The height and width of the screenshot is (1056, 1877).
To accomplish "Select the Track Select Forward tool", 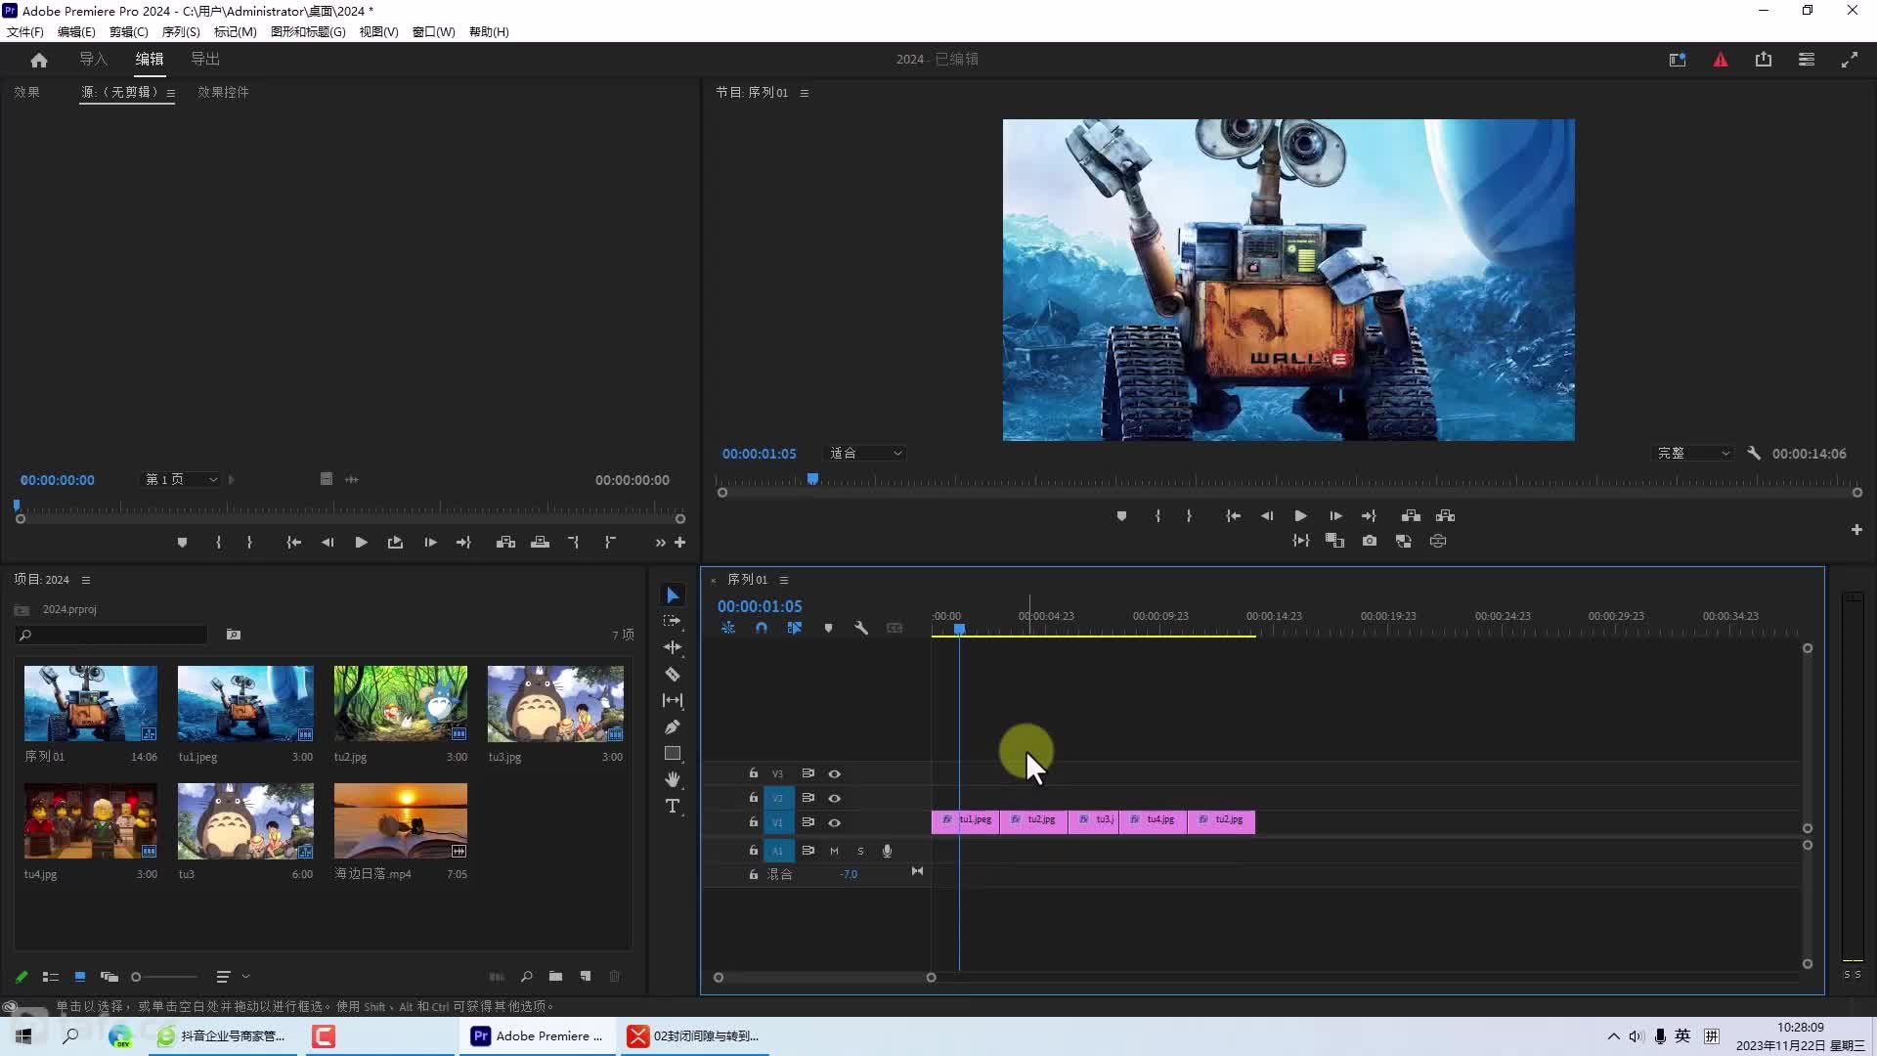I will tap(673, 621).
